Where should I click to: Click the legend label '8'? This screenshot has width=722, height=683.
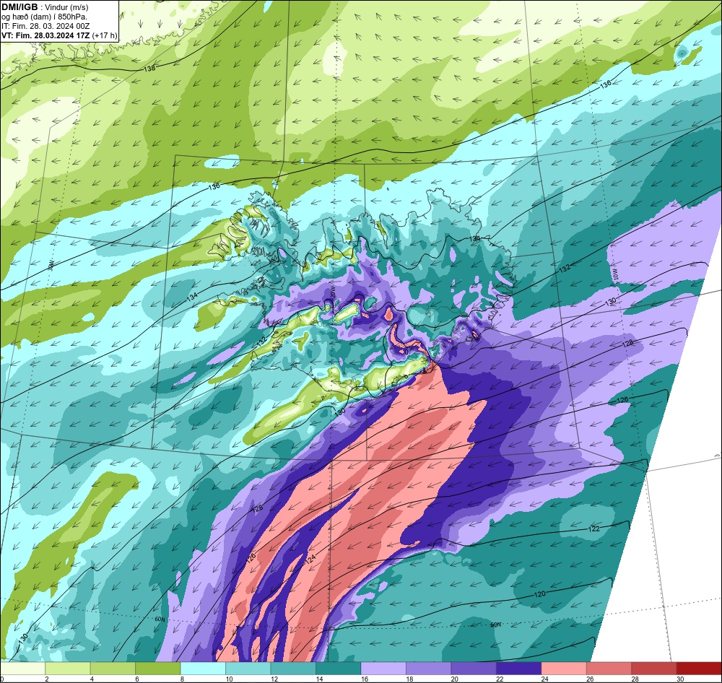point(182,679)
